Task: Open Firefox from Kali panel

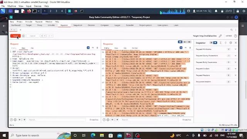Action: pos(29,11)
